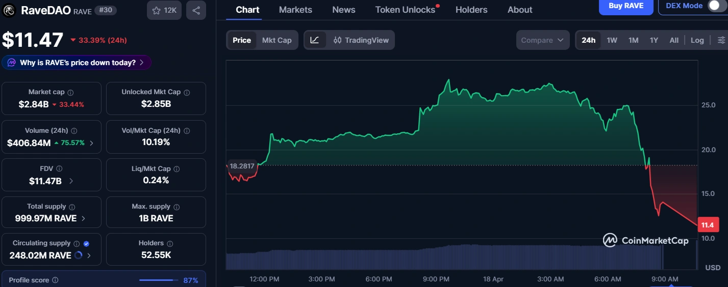Click the 18.2817 opening price label
The width and height of the screenshot is (728, 287).
(x=242, y=166)
